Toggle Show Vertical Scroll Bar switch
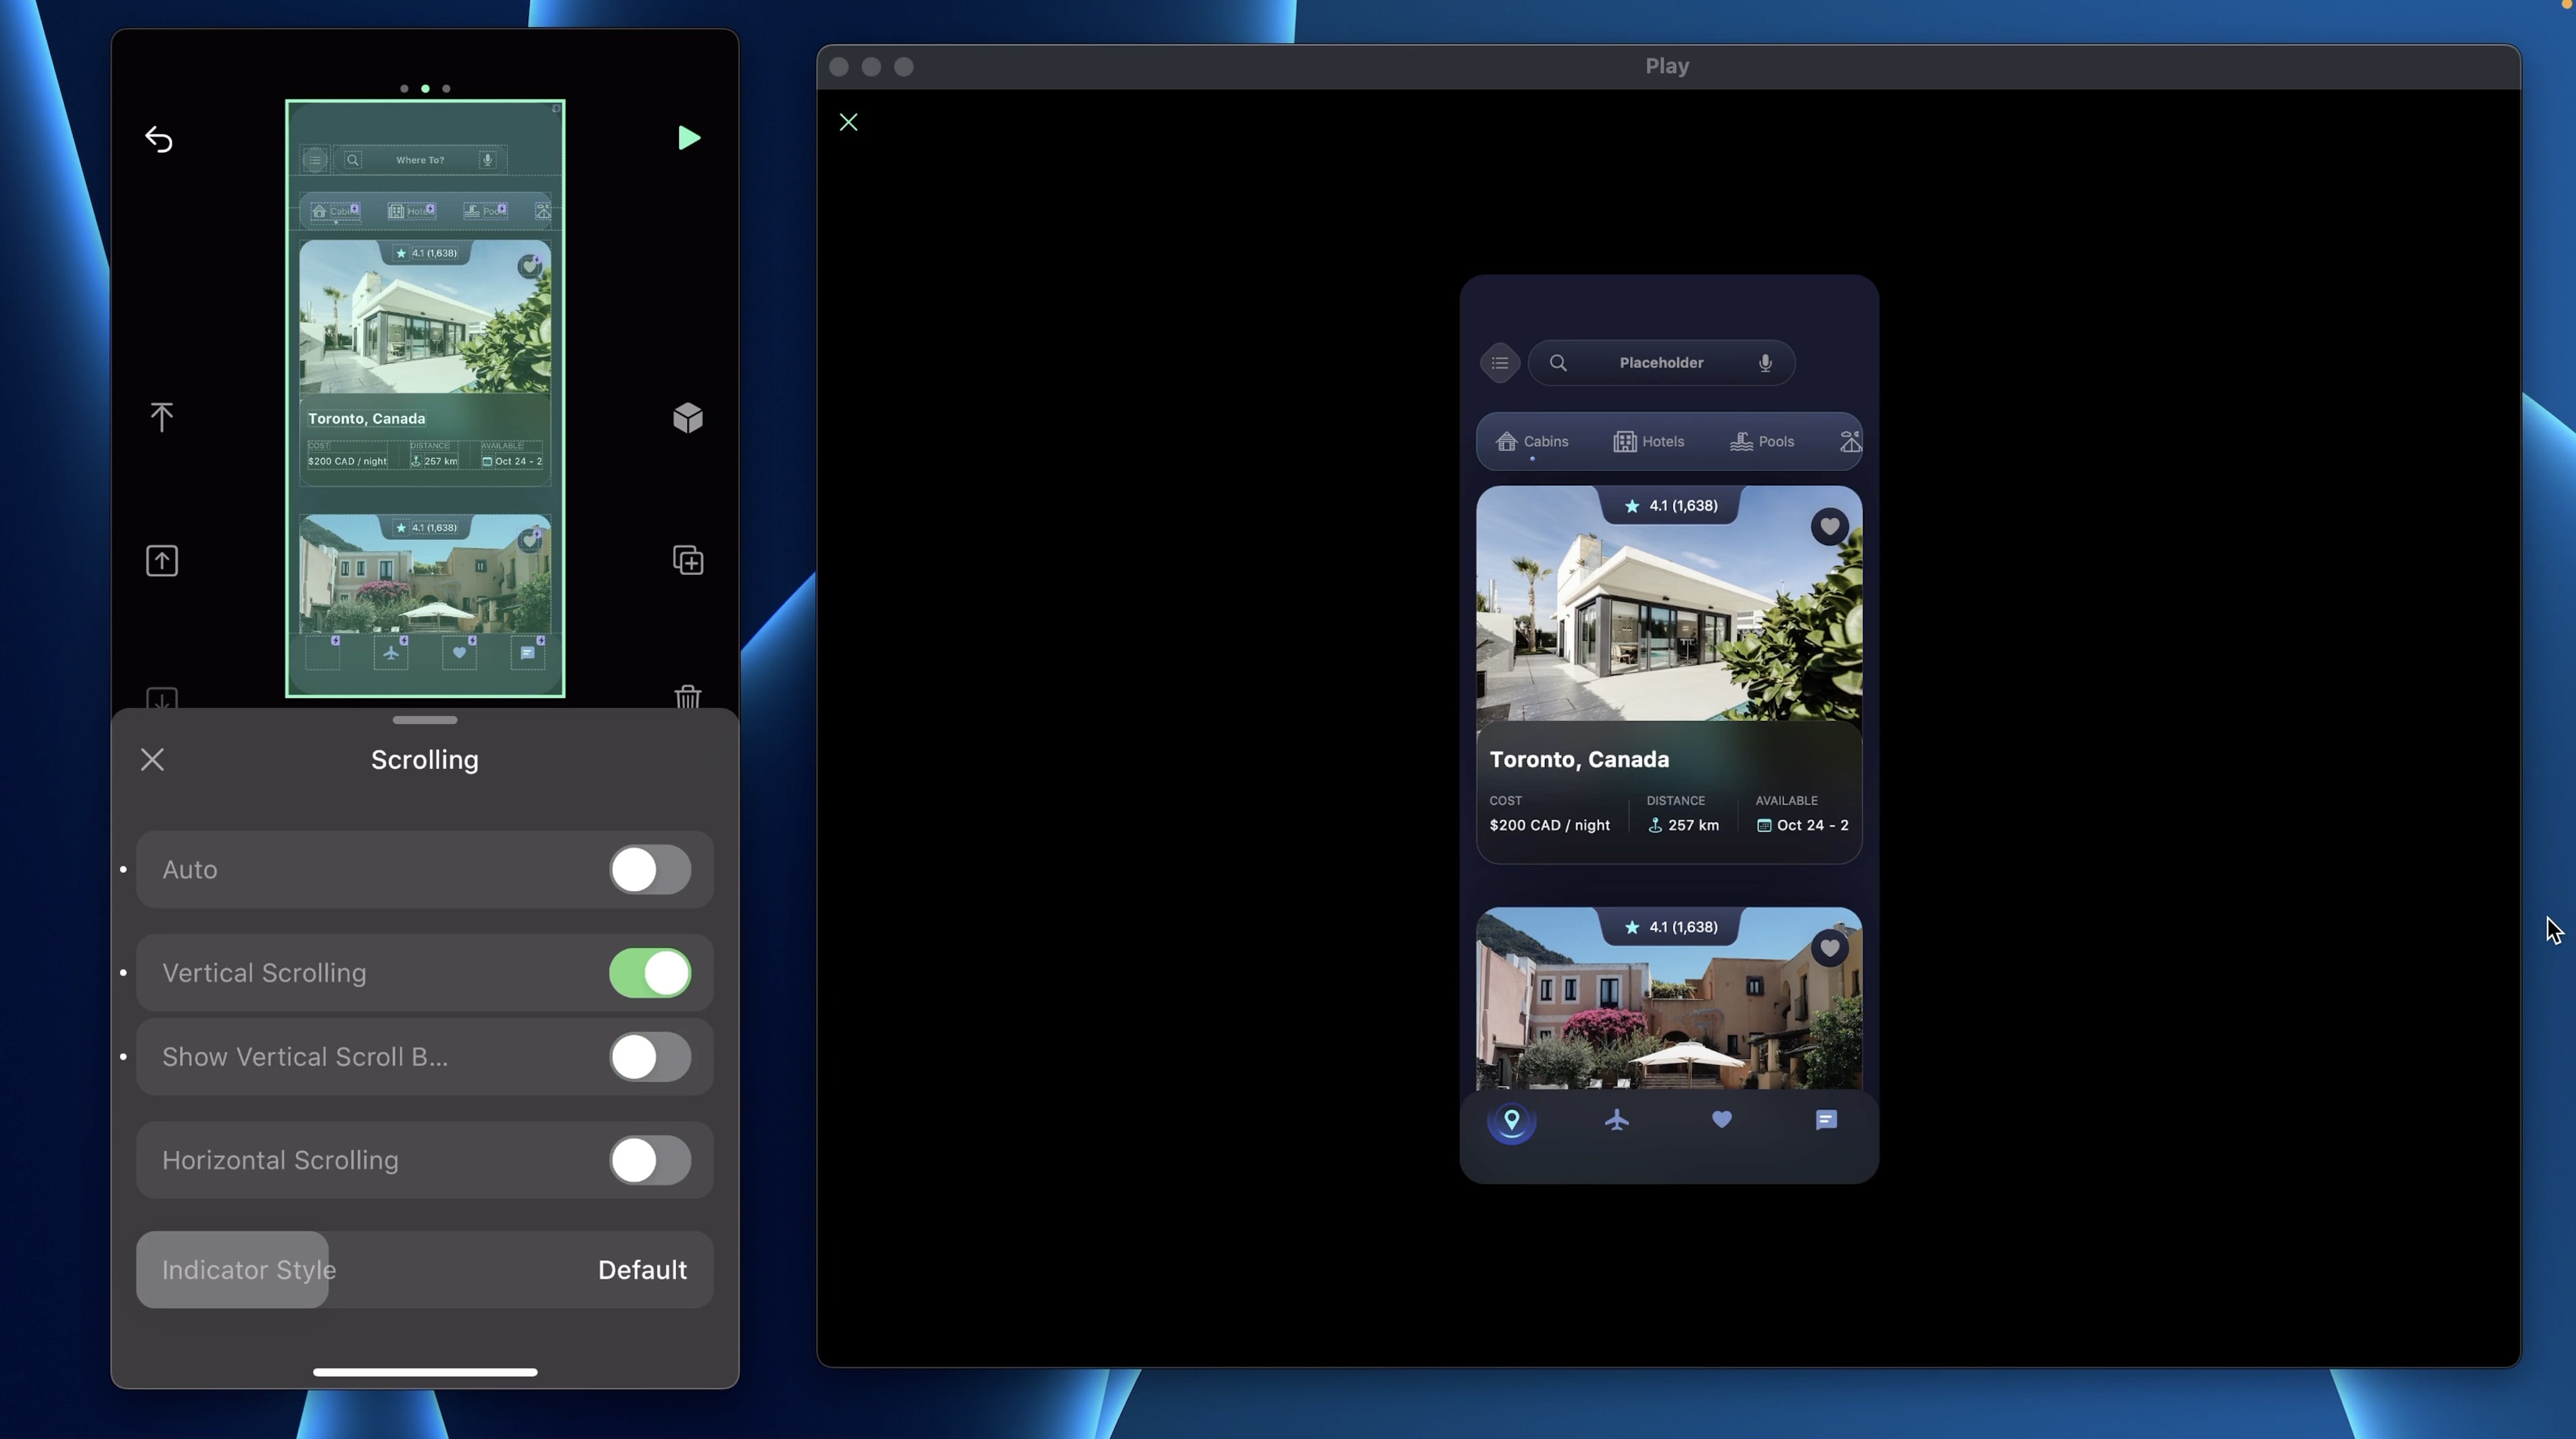Image resolution: width=2576 pixels, height=1439 pixels. (650, 1057)
